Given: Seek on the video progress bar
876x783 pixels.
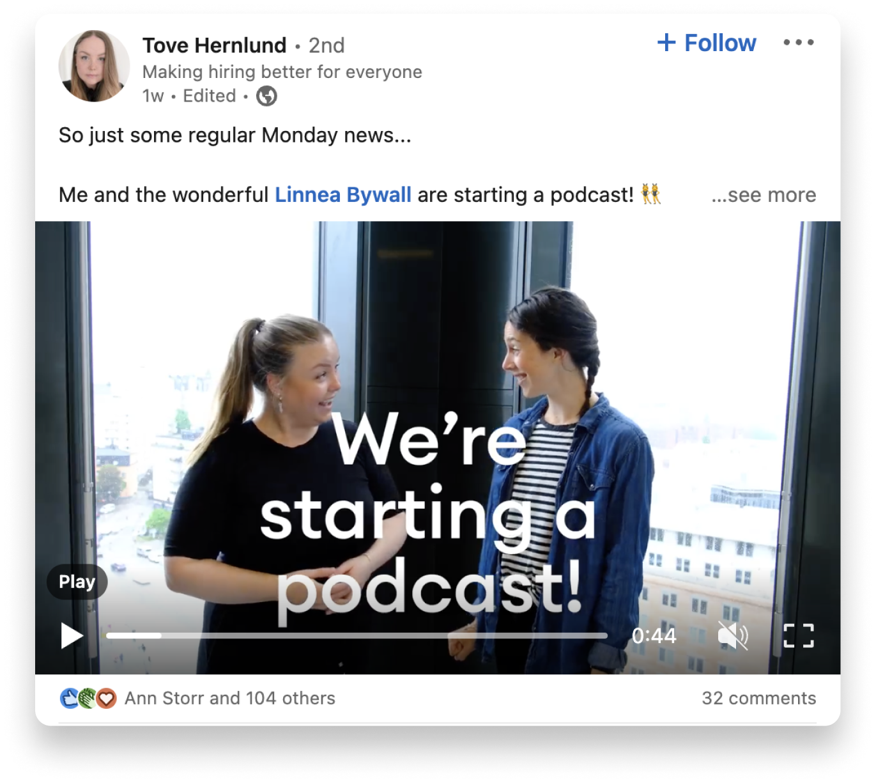Looking at the screenshot, I should coord(357,635).
